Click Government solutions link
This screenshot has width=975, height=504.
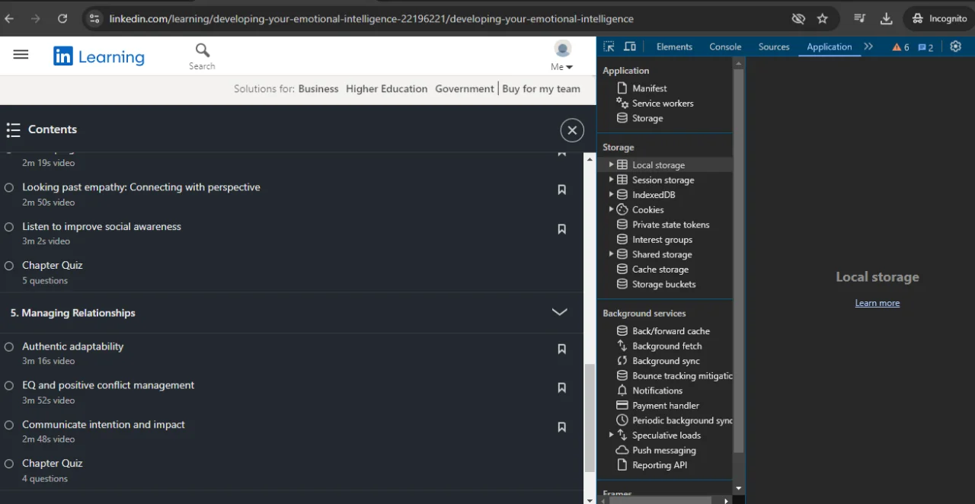[x=465, y=89]
